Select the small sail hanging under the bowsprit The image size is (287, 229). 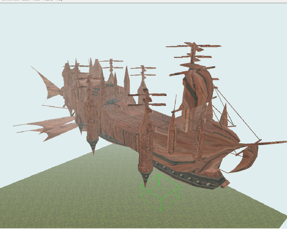click(246, 159)
